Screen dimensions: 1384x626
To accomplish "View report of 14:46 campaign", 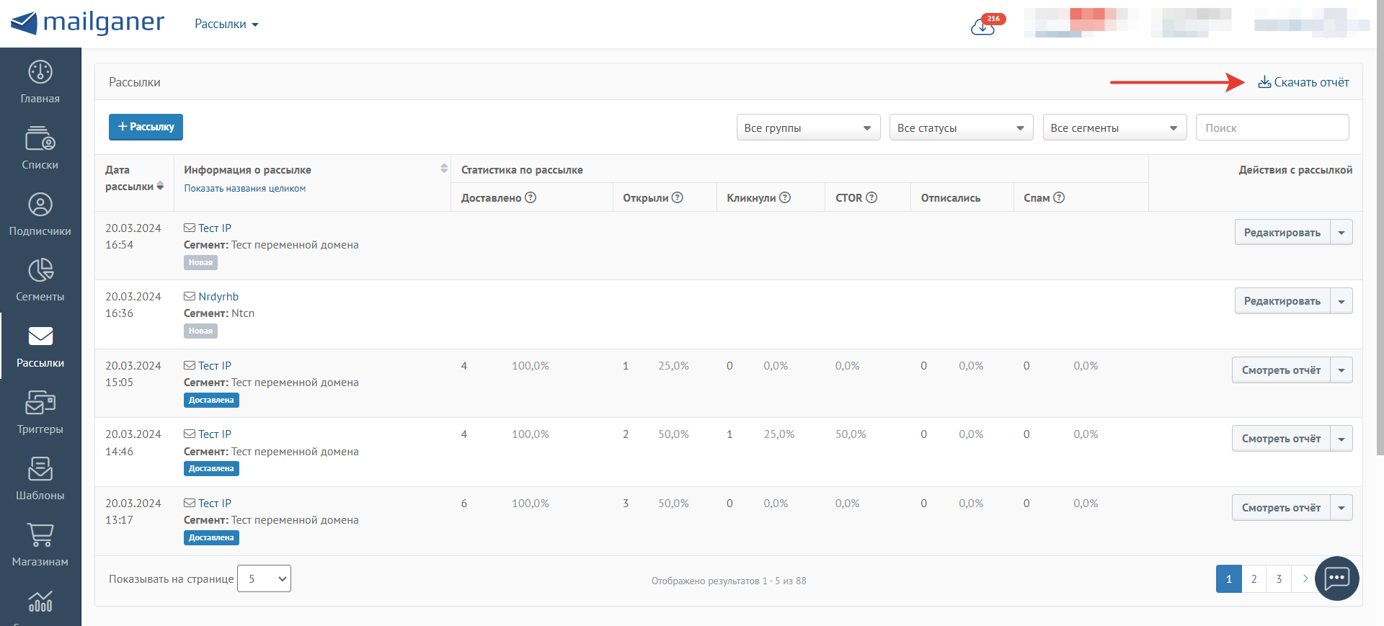I will pos(1281,438).
